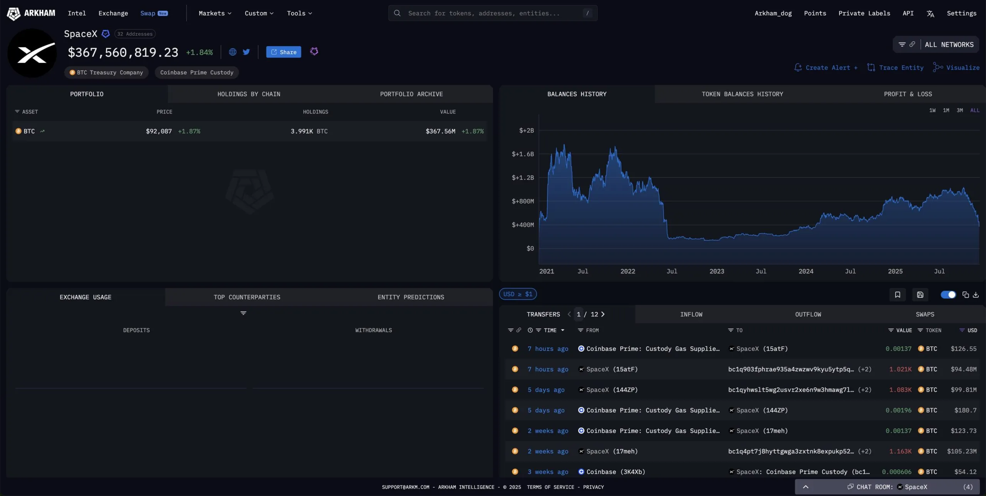Select the 1M chart time range
This screenshot has width=986, height=496.
coord(946,110)
